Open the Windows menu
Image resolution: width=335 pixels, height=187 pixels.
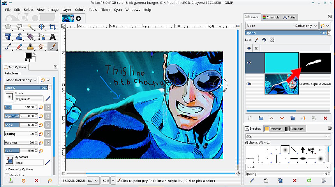133,10
